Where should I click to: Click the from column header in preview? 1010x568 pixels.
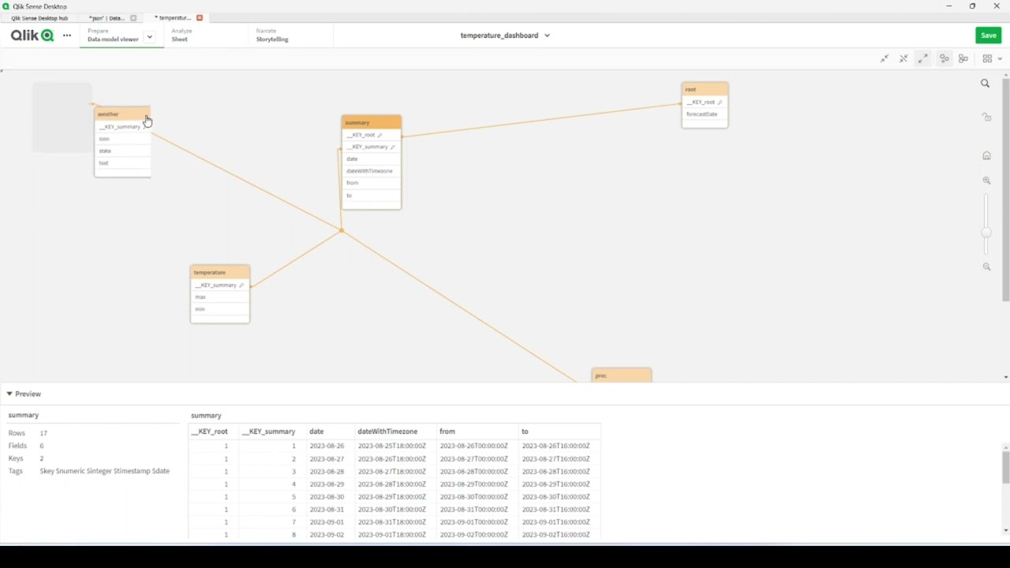[447, 432]
